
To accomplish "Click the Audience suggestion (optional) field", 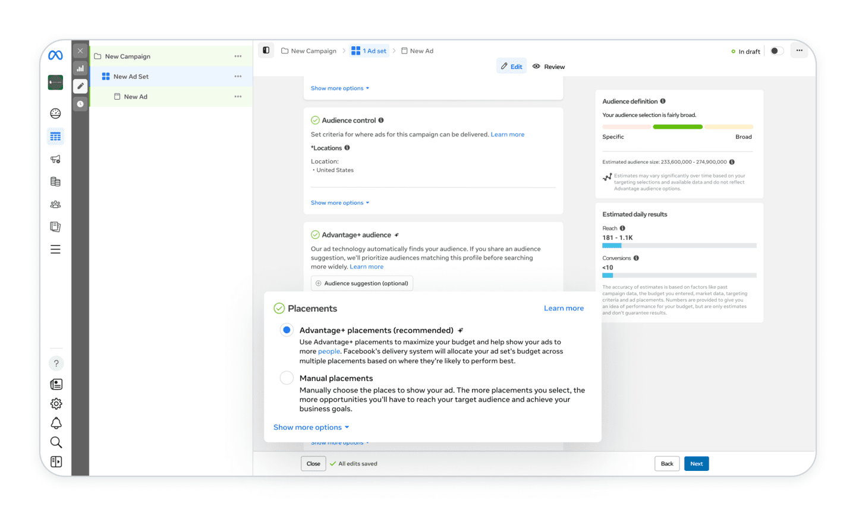I will tap(362, 283).
